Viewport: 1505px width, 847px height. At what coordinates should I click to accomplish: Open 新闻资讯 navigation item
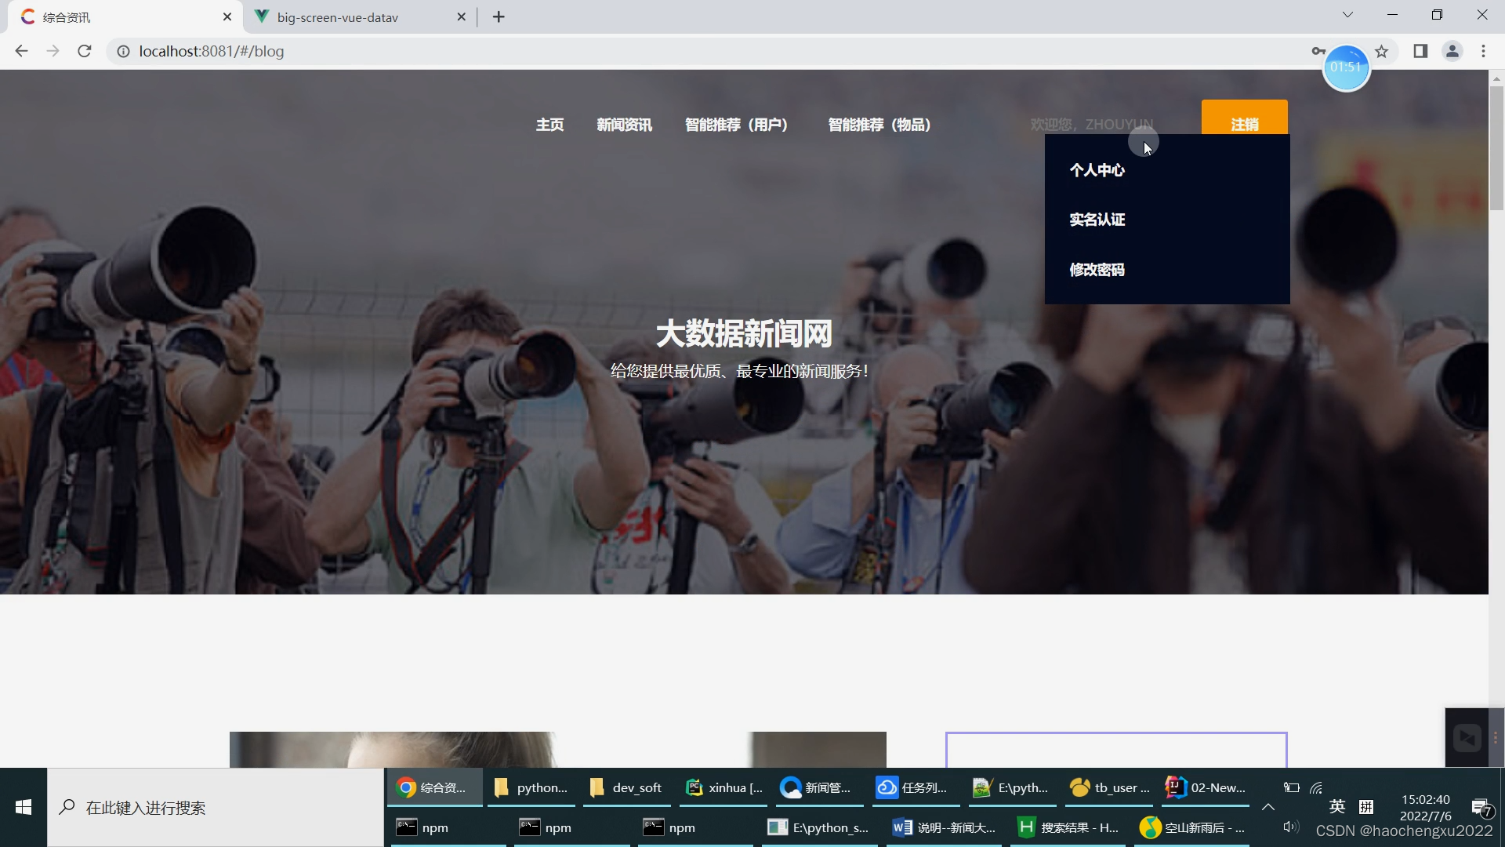624,125
